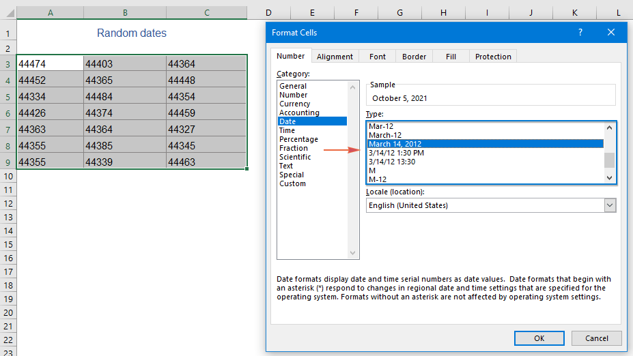Click cell containing 44403
The width and height of the screenshot is (633, 356).
[125, 63]
